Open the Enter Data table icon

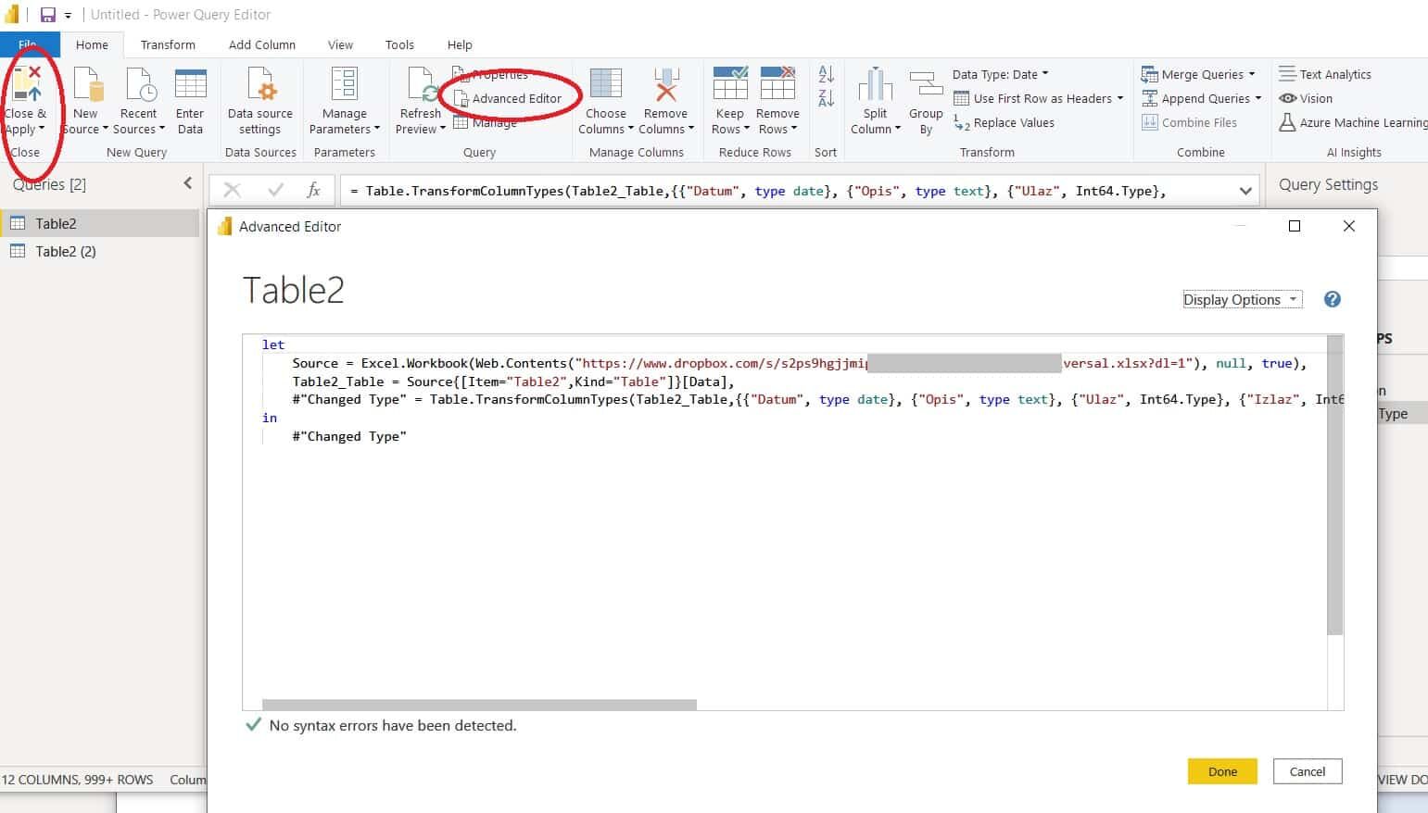tap(190, 83)
